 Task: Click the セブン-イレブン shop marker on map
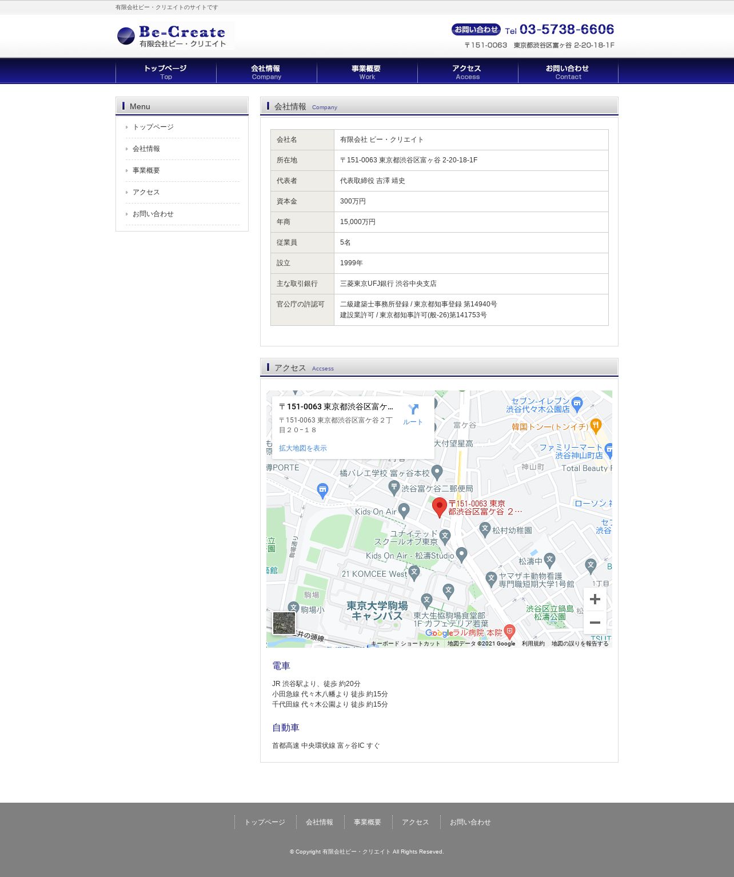tap(577, 404)
